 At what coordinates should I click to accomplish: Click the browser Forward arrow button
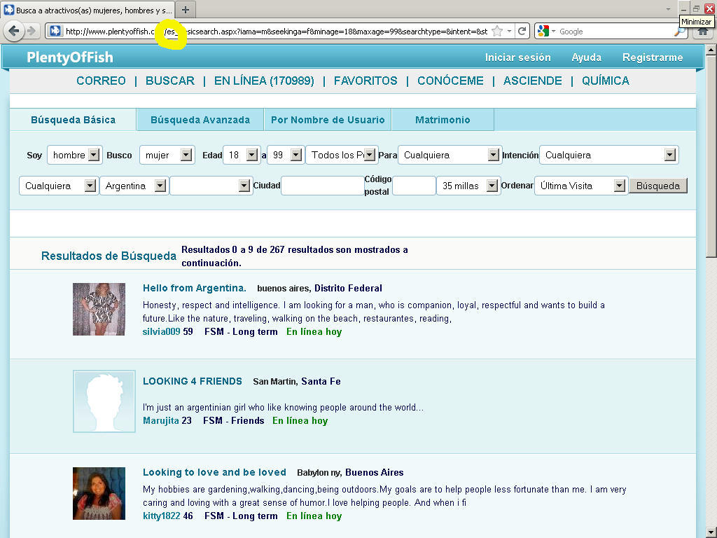pyautogui.click(x=32, y=31)
